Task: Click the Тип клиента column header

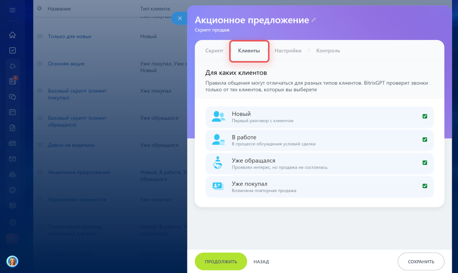Action: (155, 9)
